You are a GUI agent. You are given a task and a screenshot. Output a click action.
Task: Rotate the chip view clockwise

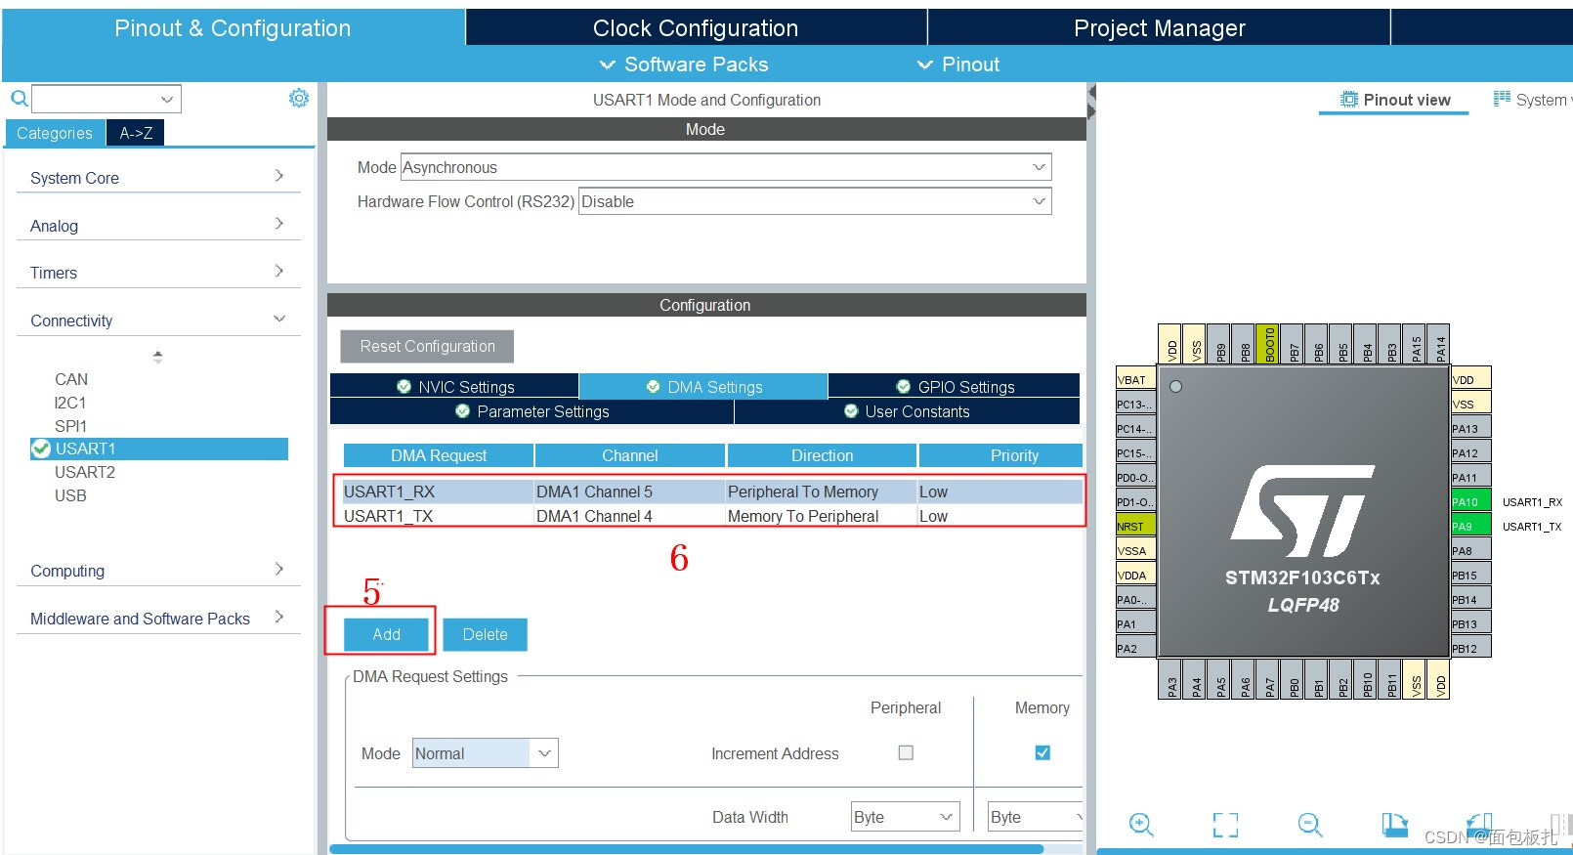(x=1395, y=825)
